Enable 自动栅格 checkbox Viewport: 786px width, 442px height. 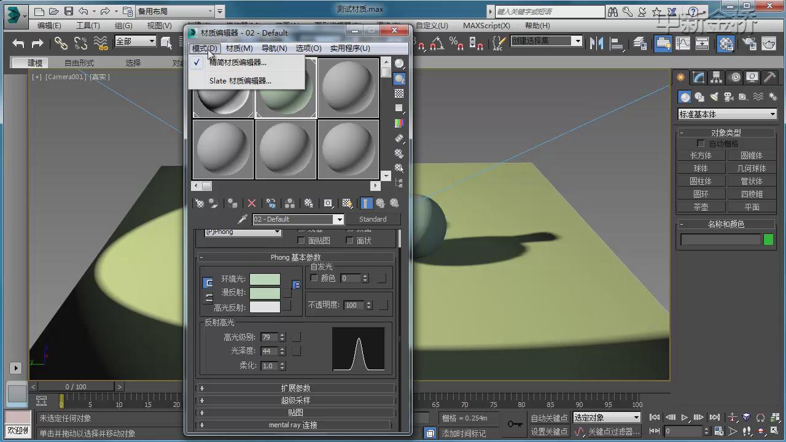point(701,143)
